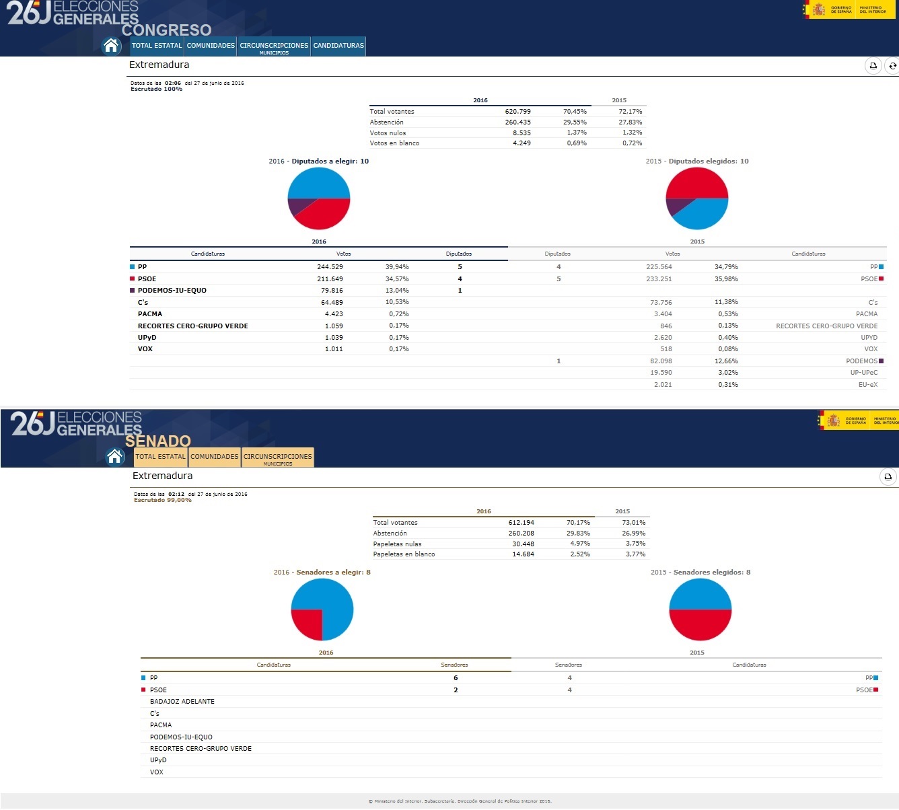
Task: Expand Circunscripciones Municipios in Senado menu
Action: pos(277,458)
